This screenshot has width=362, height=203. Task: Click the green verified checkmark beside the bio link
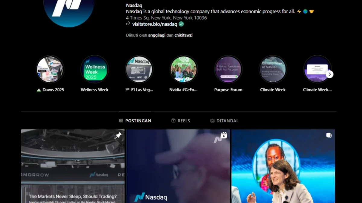pos(181,24)
